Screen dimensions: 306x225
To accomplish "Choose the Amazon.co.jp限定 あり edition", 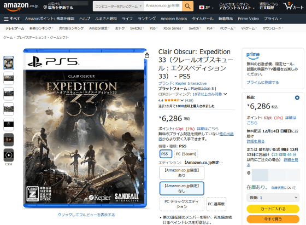I will pyautogui.click(x=181, y=173).
